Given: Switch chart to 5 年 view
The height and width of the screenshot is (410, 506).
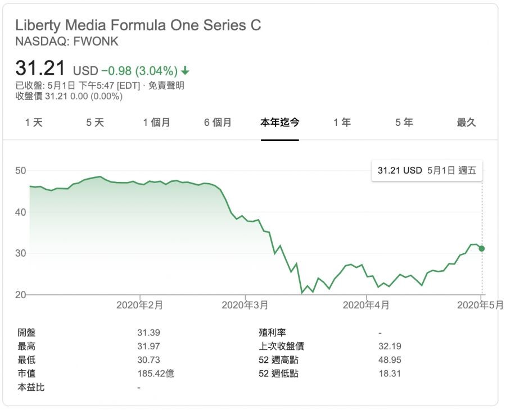Looking at the screenshot, I should coord(404,122).
